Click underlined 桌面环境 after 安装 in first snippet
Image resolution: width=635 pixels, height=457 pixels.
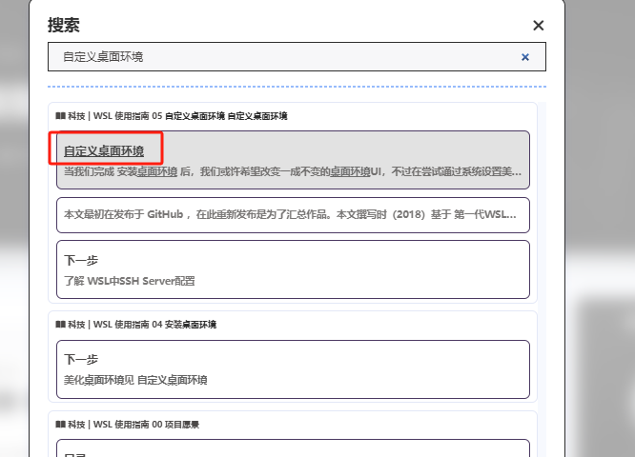click(156, 172)
